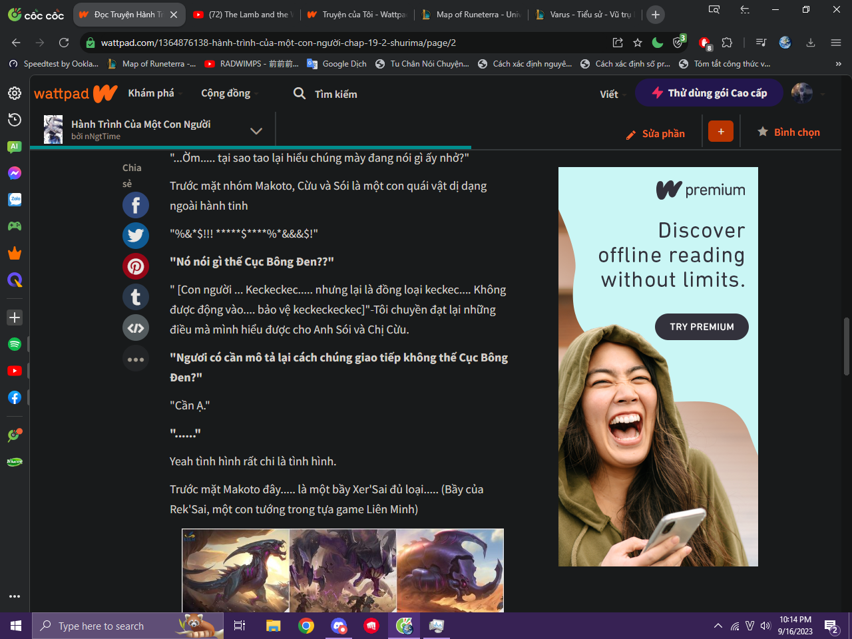Toggle Cốc Cốc dark mode moon icon
This screenshot has height=639, width=852.
658,43
